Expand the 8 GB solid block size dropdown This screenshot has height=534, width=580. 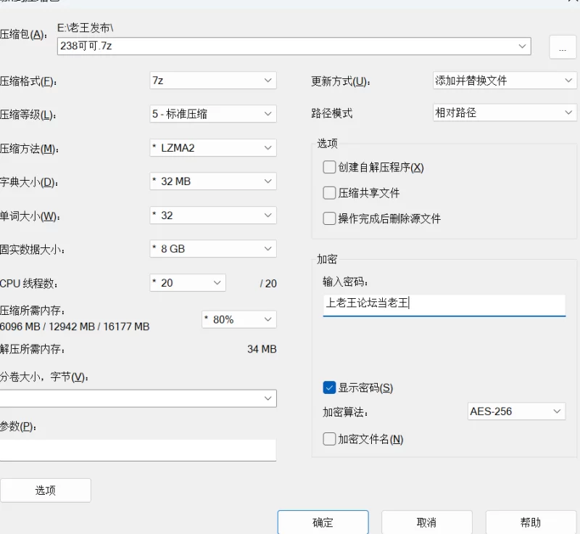click(x=212, y=249)
